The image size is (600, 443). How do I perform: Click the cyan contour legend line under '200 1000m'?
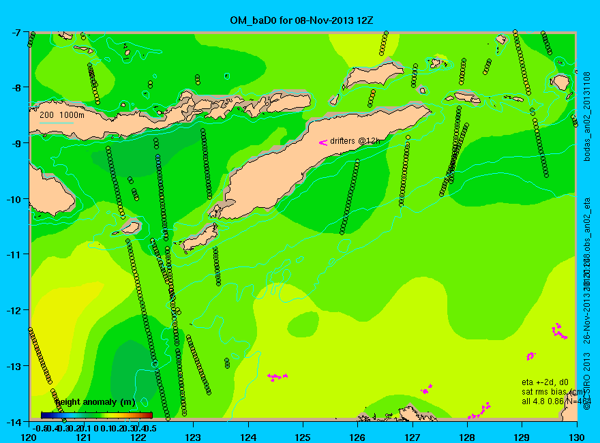(56, 123)
